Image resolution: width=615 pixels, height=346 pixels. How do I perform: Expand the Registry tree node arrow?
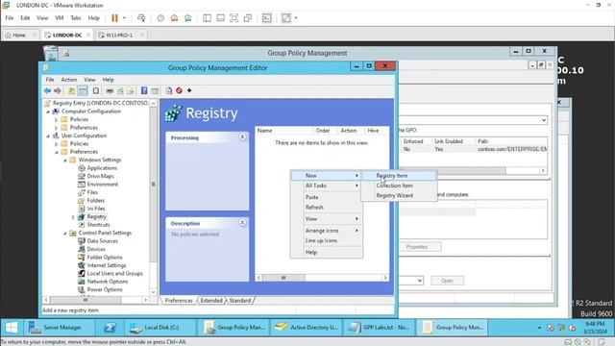[73, 217]
